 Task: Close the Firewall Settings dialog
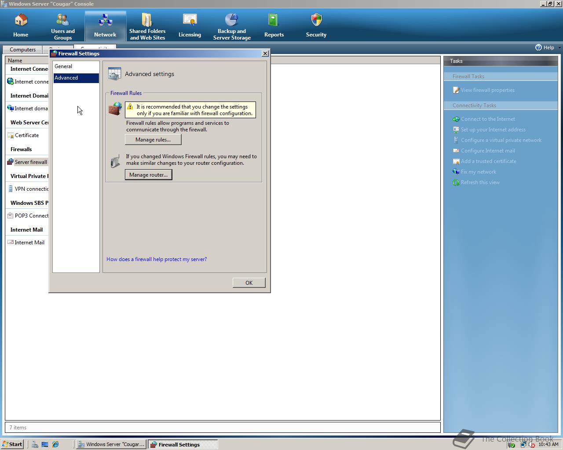click(265, 54)
